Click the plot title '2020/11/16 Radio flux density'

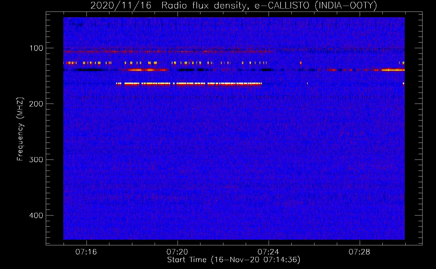coord(233,5)
